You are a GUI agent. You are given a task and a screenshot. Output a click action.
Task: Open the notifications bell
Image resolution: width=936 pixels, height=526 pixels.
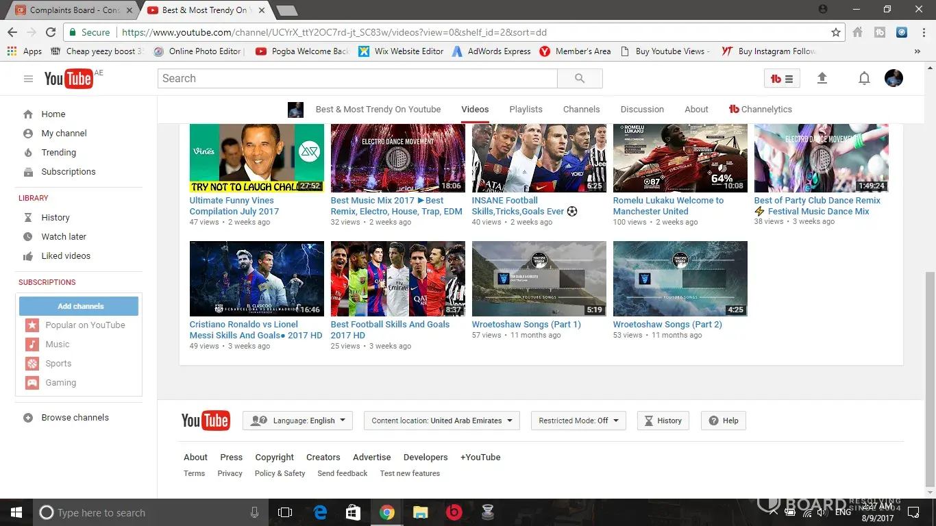point(864,79)
